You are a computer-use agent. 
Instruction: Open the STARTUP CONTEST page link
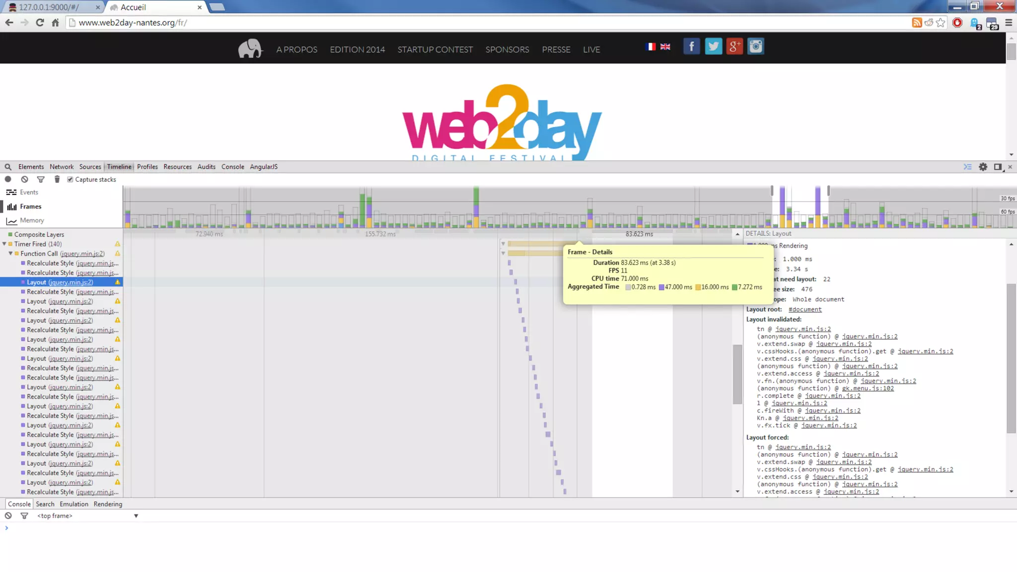click(435, 50)
